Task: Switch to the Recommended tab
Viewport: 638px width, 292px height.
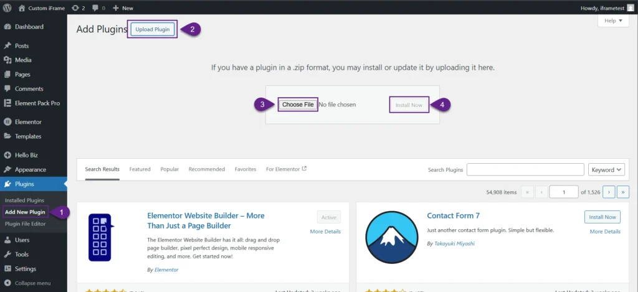Action: (x=207, y=169)
